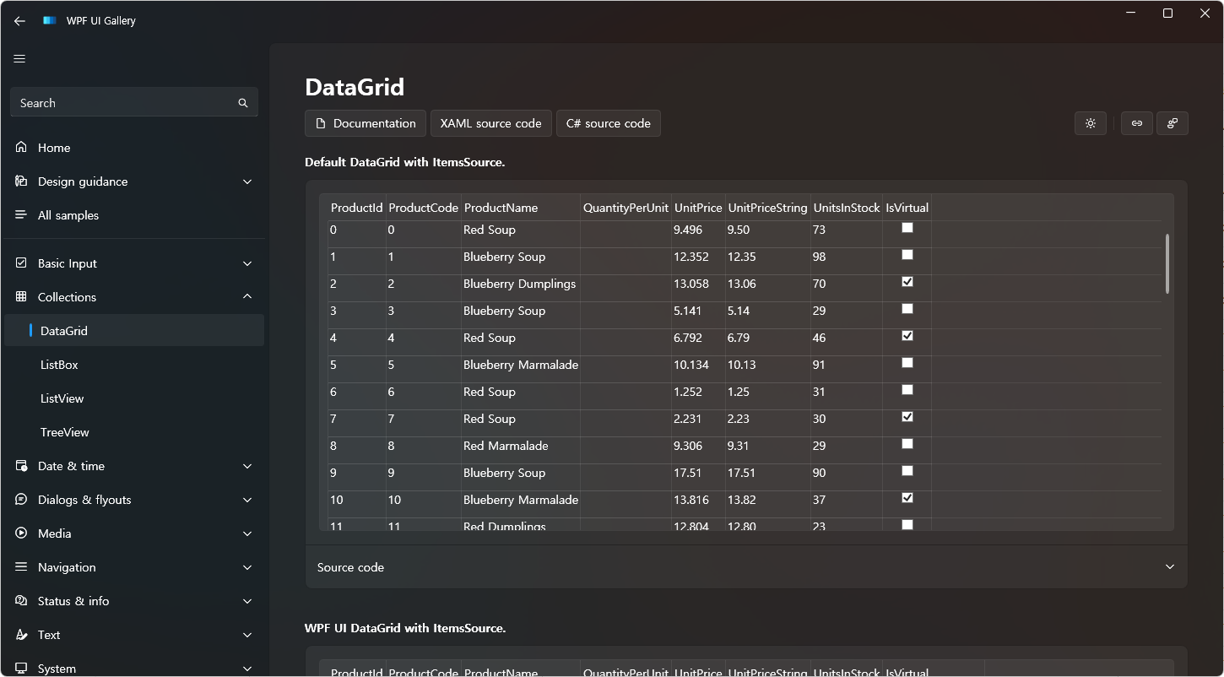Uncheck IsVirtual for Blueberry Dumplings row 2

point(907,282)
